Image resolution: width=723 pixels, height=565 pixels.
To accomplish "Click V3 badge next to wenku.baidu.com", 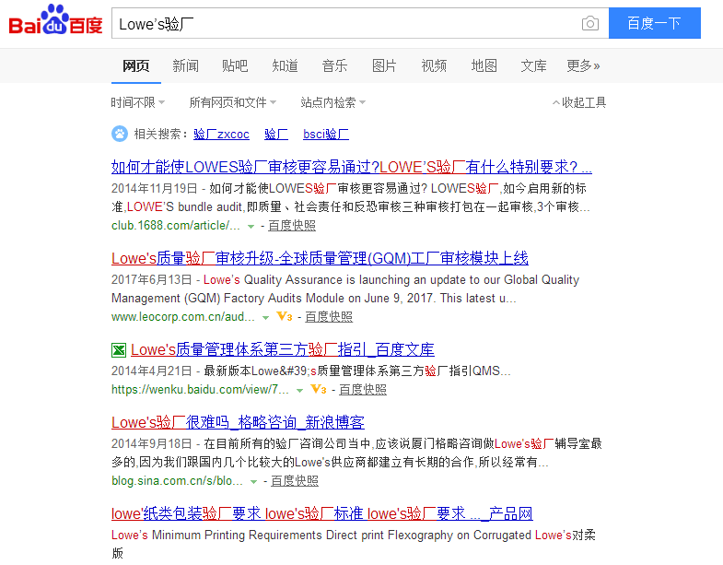I will click(318, 390).
